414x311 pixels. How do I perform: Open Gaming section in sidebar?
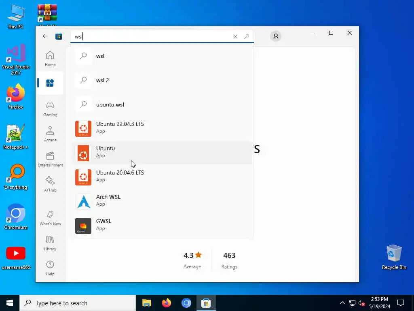pyautogui.click(x=50, y=109)
